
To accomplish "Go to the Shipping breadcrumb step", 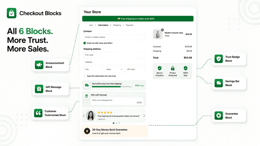I will 117,25.
